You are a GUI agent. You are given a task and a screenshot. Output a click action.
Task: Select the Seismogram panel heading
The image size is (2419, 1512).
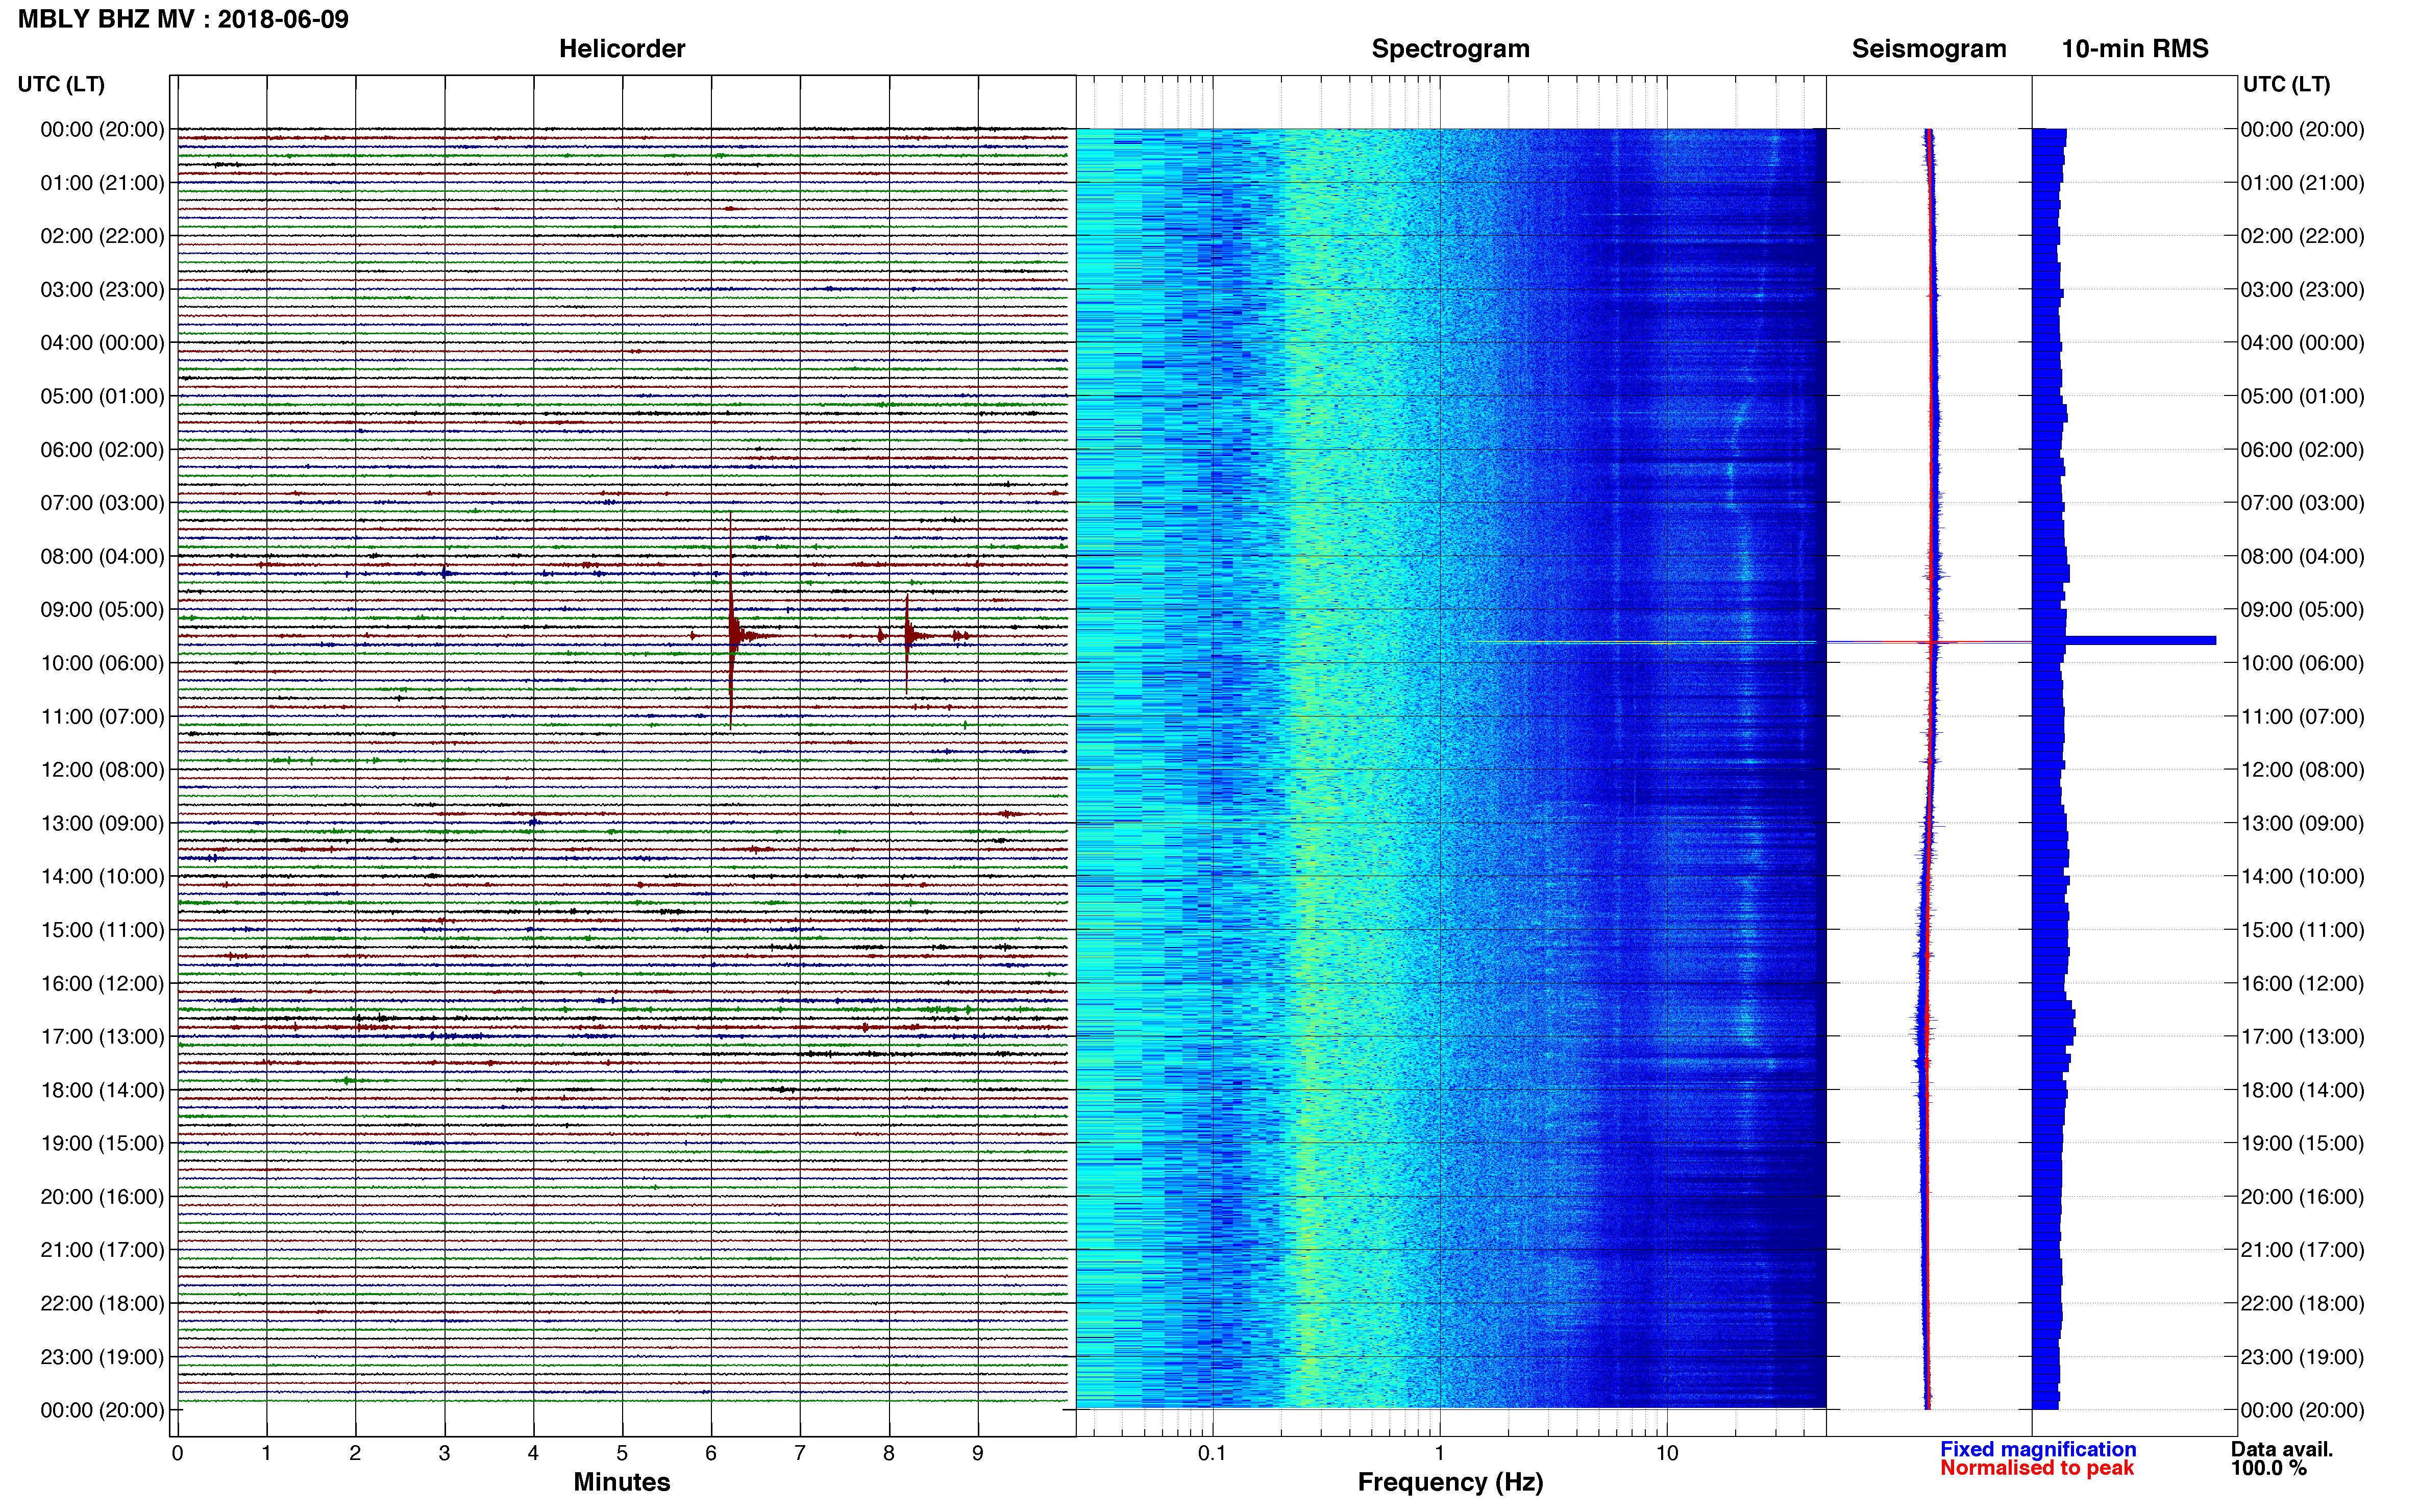(x=1928, y=49)
